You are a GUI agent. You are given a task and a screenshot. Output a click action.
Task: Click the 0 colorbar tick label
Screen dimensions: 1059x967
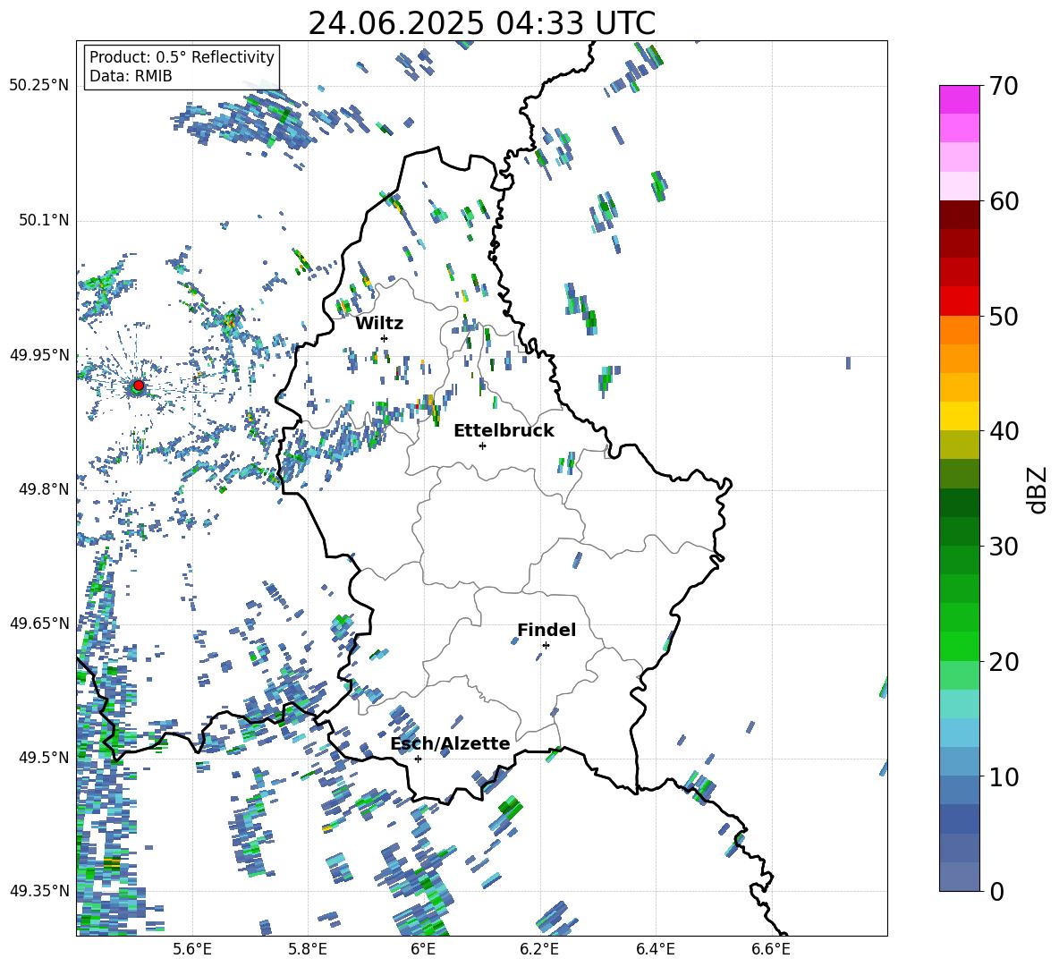coord(996,891)
